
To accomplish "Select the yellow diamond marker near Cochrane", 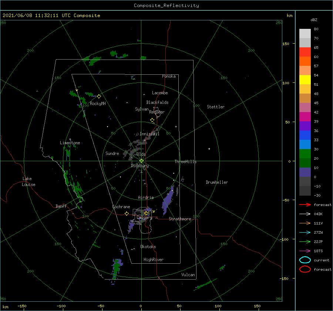I will pyautogui.click(x=127, y=214).
